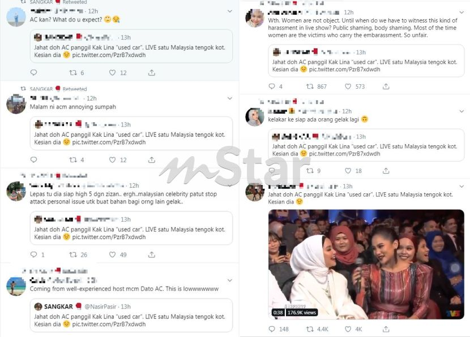Share the "AC kan? What do u expect?" tweet
This screenshot has height=337, width=470.
pyautogui.click(x=152, y=72)
